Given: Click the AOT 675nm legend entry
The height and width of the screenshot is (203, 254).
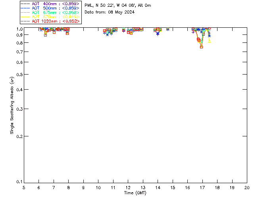Looking at the screenshot, I should (x=50, y=12).
